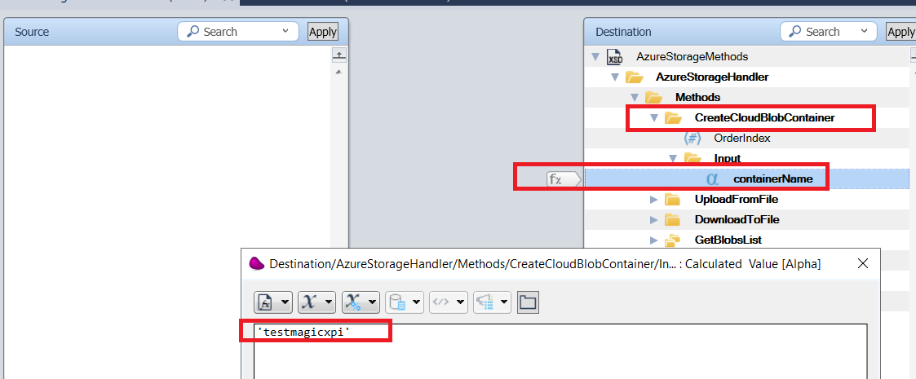Select the UploadFromFile label

pos(736,200)
